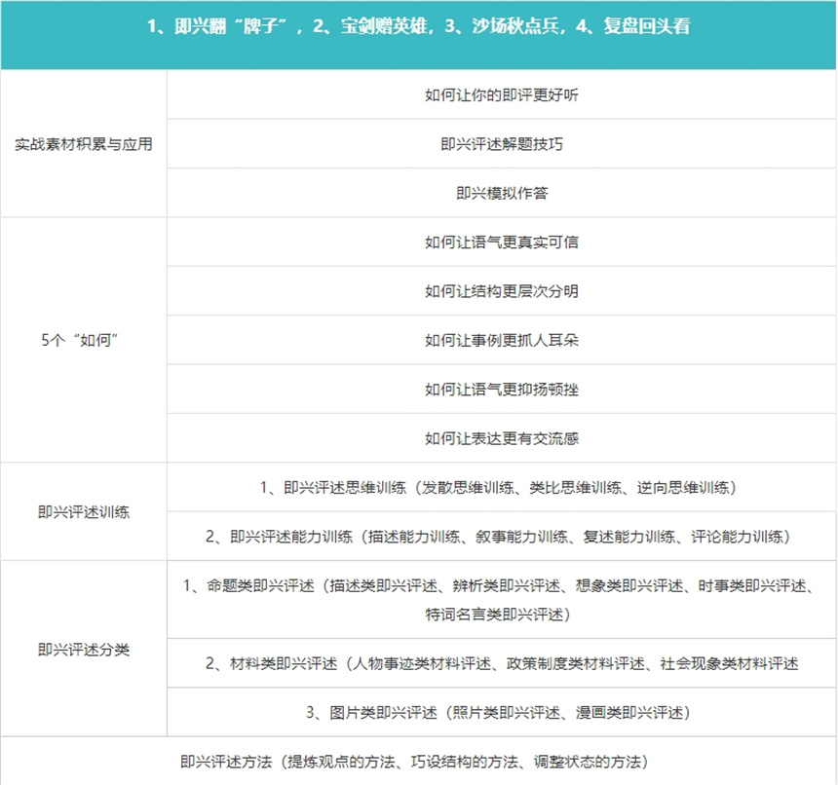Click the row 3、图片类即兴评述
Viewport: 838px width, 785px height.
[x=501, y=712]
